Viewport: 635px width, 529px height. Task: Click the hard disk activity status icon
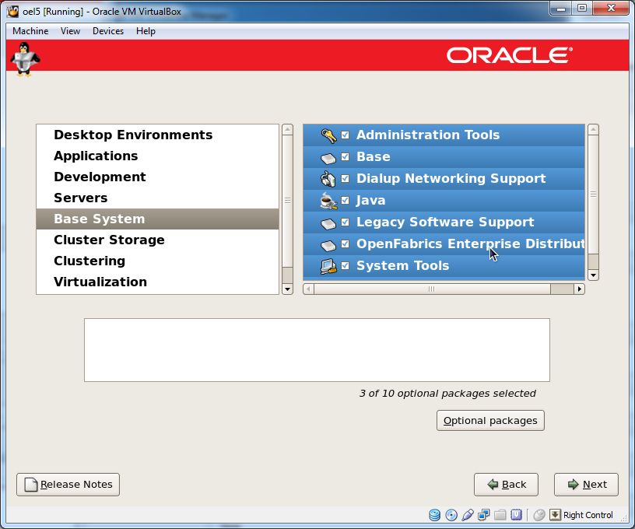(x=434, y=515)
